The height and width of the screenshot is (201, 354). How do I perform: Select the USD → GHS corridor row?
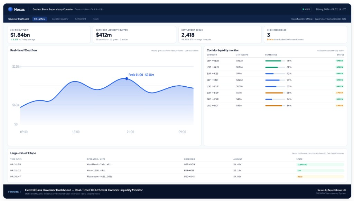pyautogui.click(x=276, y=67)
